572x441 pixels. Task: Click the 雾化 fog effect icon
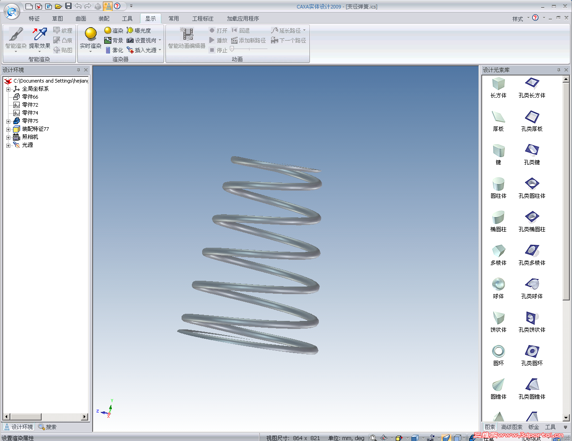108,50
